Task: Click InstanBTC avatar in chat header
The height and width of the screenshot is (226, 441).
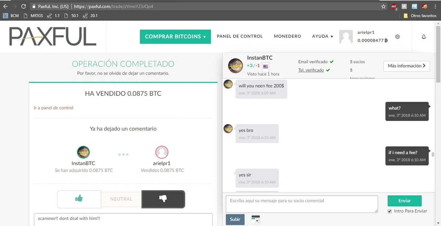Action: (x=235, y=66)
